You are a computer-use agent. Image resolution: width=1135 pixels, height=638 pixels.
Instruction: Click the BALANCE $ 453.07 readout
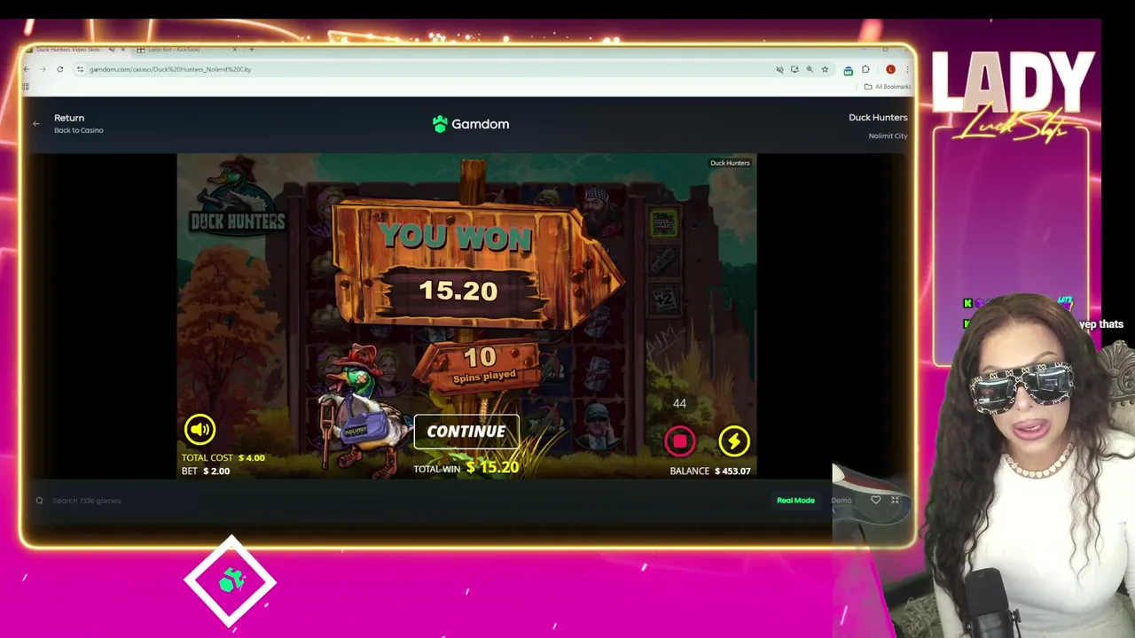click(710, 471)
